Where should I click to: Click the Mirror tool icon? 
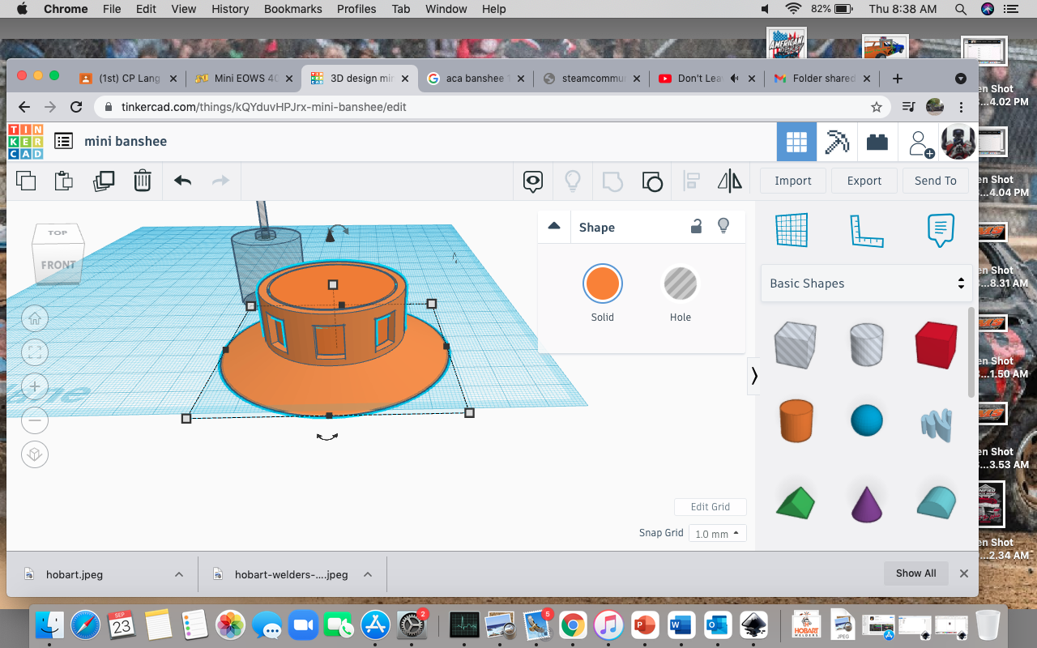coord(730,181)
